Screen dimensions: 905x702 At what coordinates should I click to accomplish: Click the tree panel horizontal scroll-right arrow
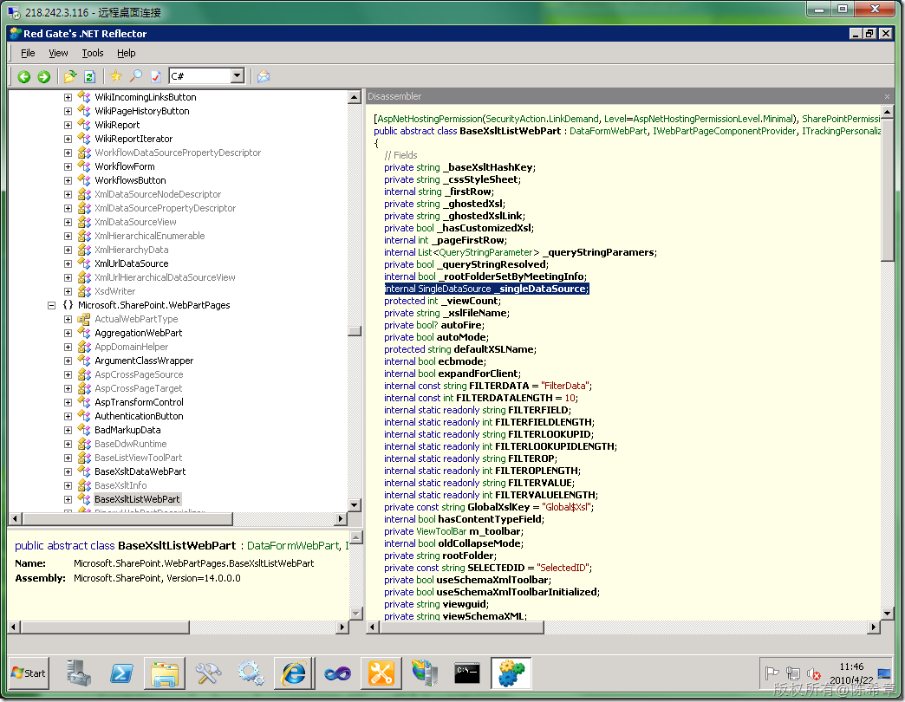(x=341, y=518)
